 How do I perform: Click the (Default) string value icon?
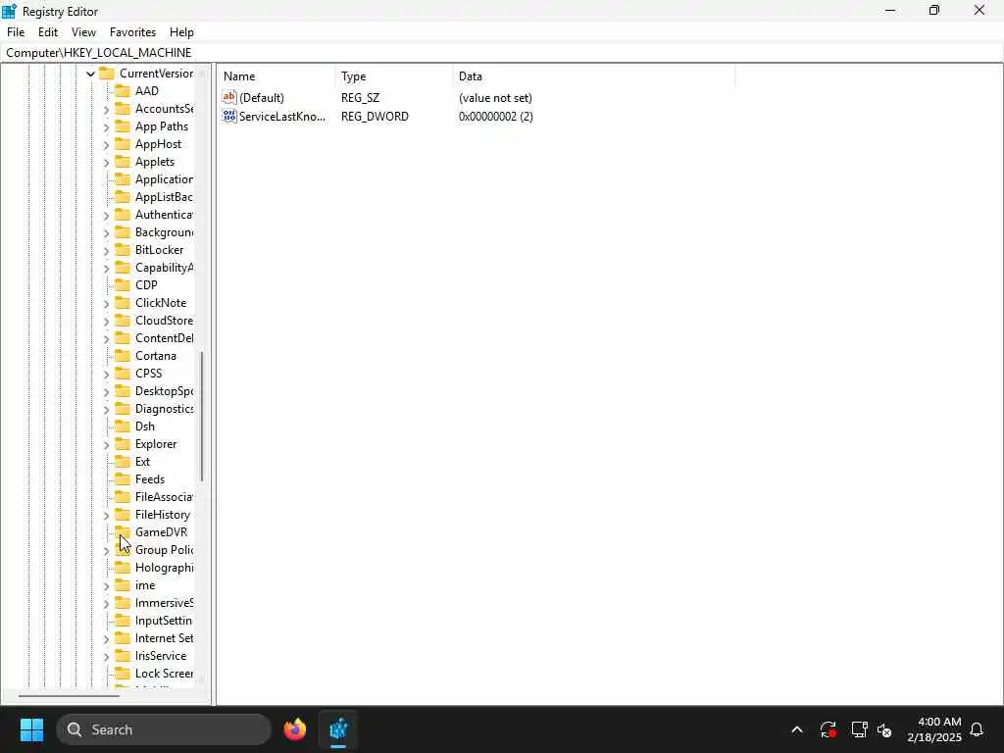pos(229,97)
